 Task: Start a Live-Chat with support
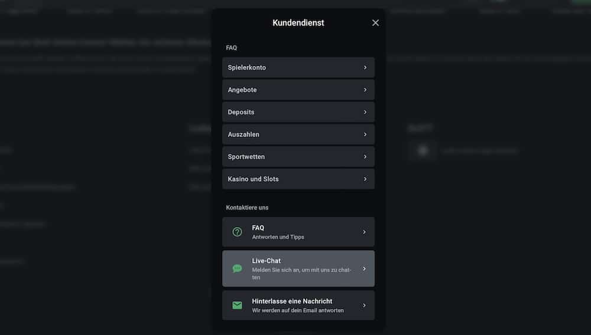click(298, 268)
